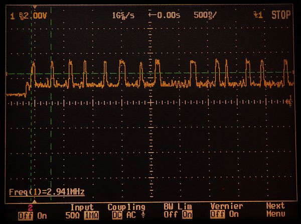Click the channel ground level marker at right edge
This screenshot has width=301, height=224.
290,101
